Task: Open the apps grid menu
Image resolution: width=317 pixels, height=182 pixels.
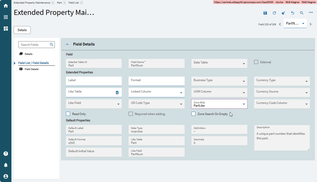Action: 6,17
